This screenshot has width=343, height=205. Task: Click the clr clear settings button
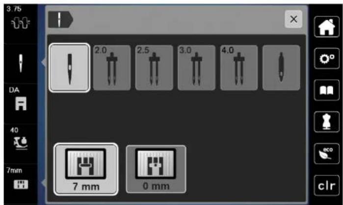click(x=327, y=185)
